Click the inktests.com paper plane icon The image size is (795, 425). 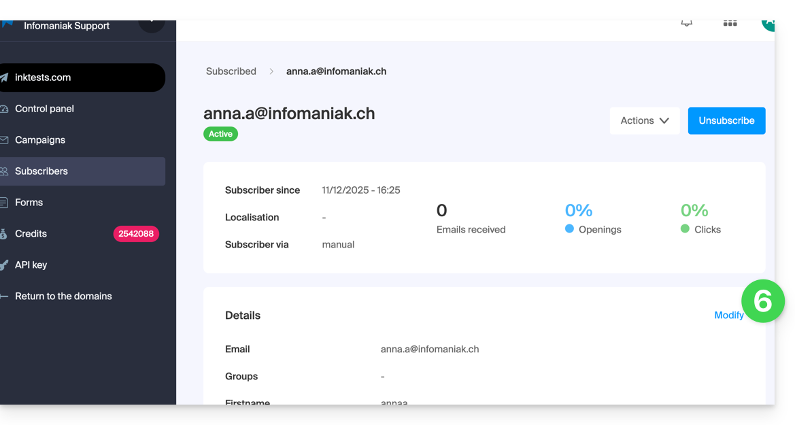click(x=4, y=78)
